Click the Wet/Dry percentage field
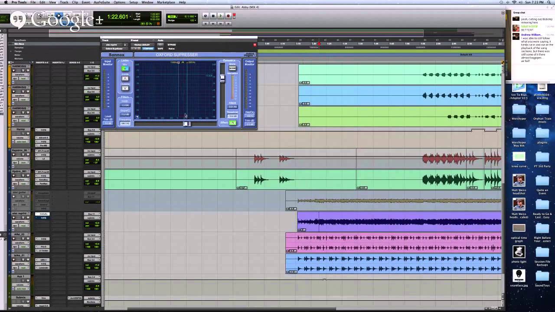This screenshot has height=312, width=555. (250, 116)
